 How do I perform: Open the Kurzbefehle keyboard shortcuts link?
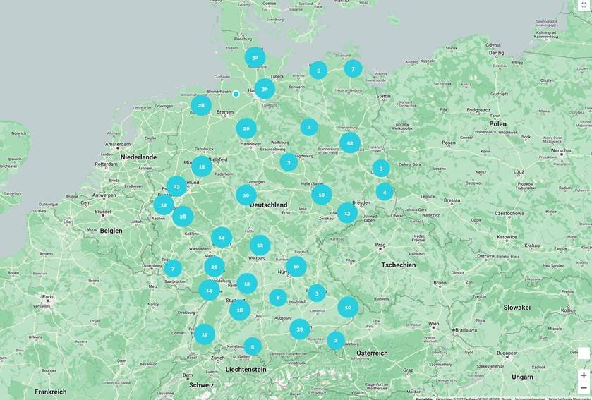pos(424,398)
